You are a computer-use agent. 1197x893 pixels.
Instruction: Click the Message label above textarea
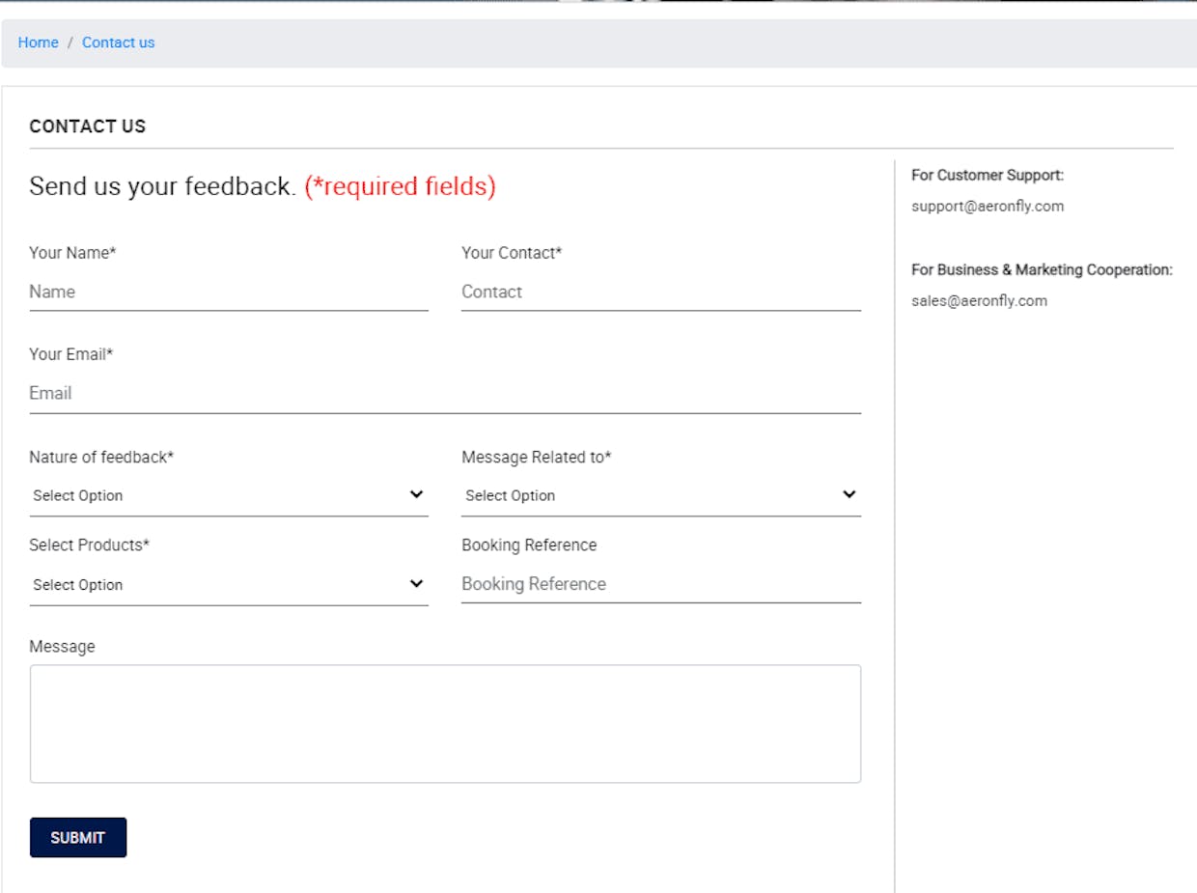(62, 647)
